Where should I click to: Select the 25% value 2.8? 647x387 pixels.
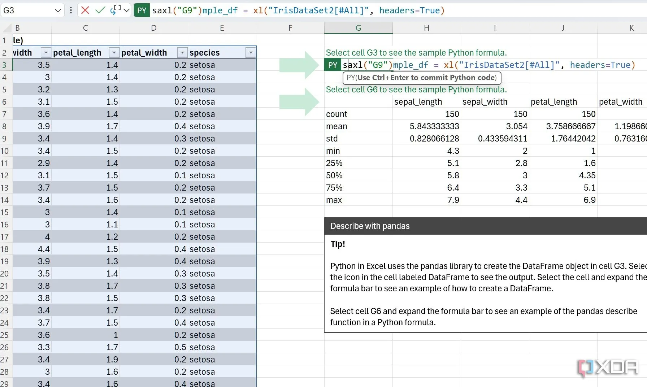(x=495, y=163)
